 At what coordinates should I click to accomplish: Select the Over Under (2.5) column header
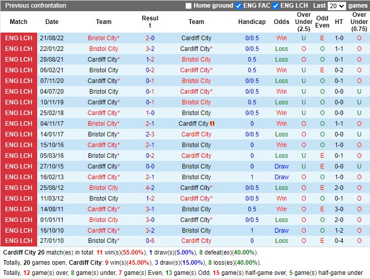point(304,22)
